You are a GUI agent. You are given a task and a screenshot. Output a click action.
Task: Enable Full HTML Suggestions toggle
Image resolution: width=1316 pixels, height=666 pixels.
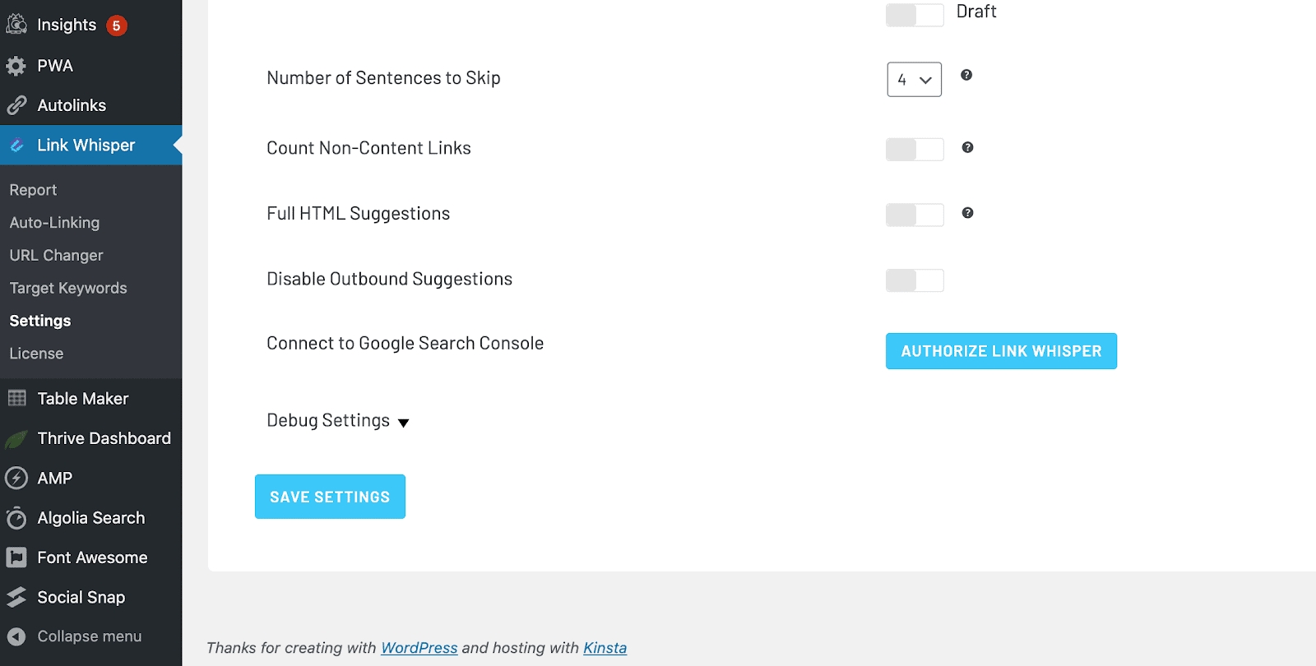915,215
